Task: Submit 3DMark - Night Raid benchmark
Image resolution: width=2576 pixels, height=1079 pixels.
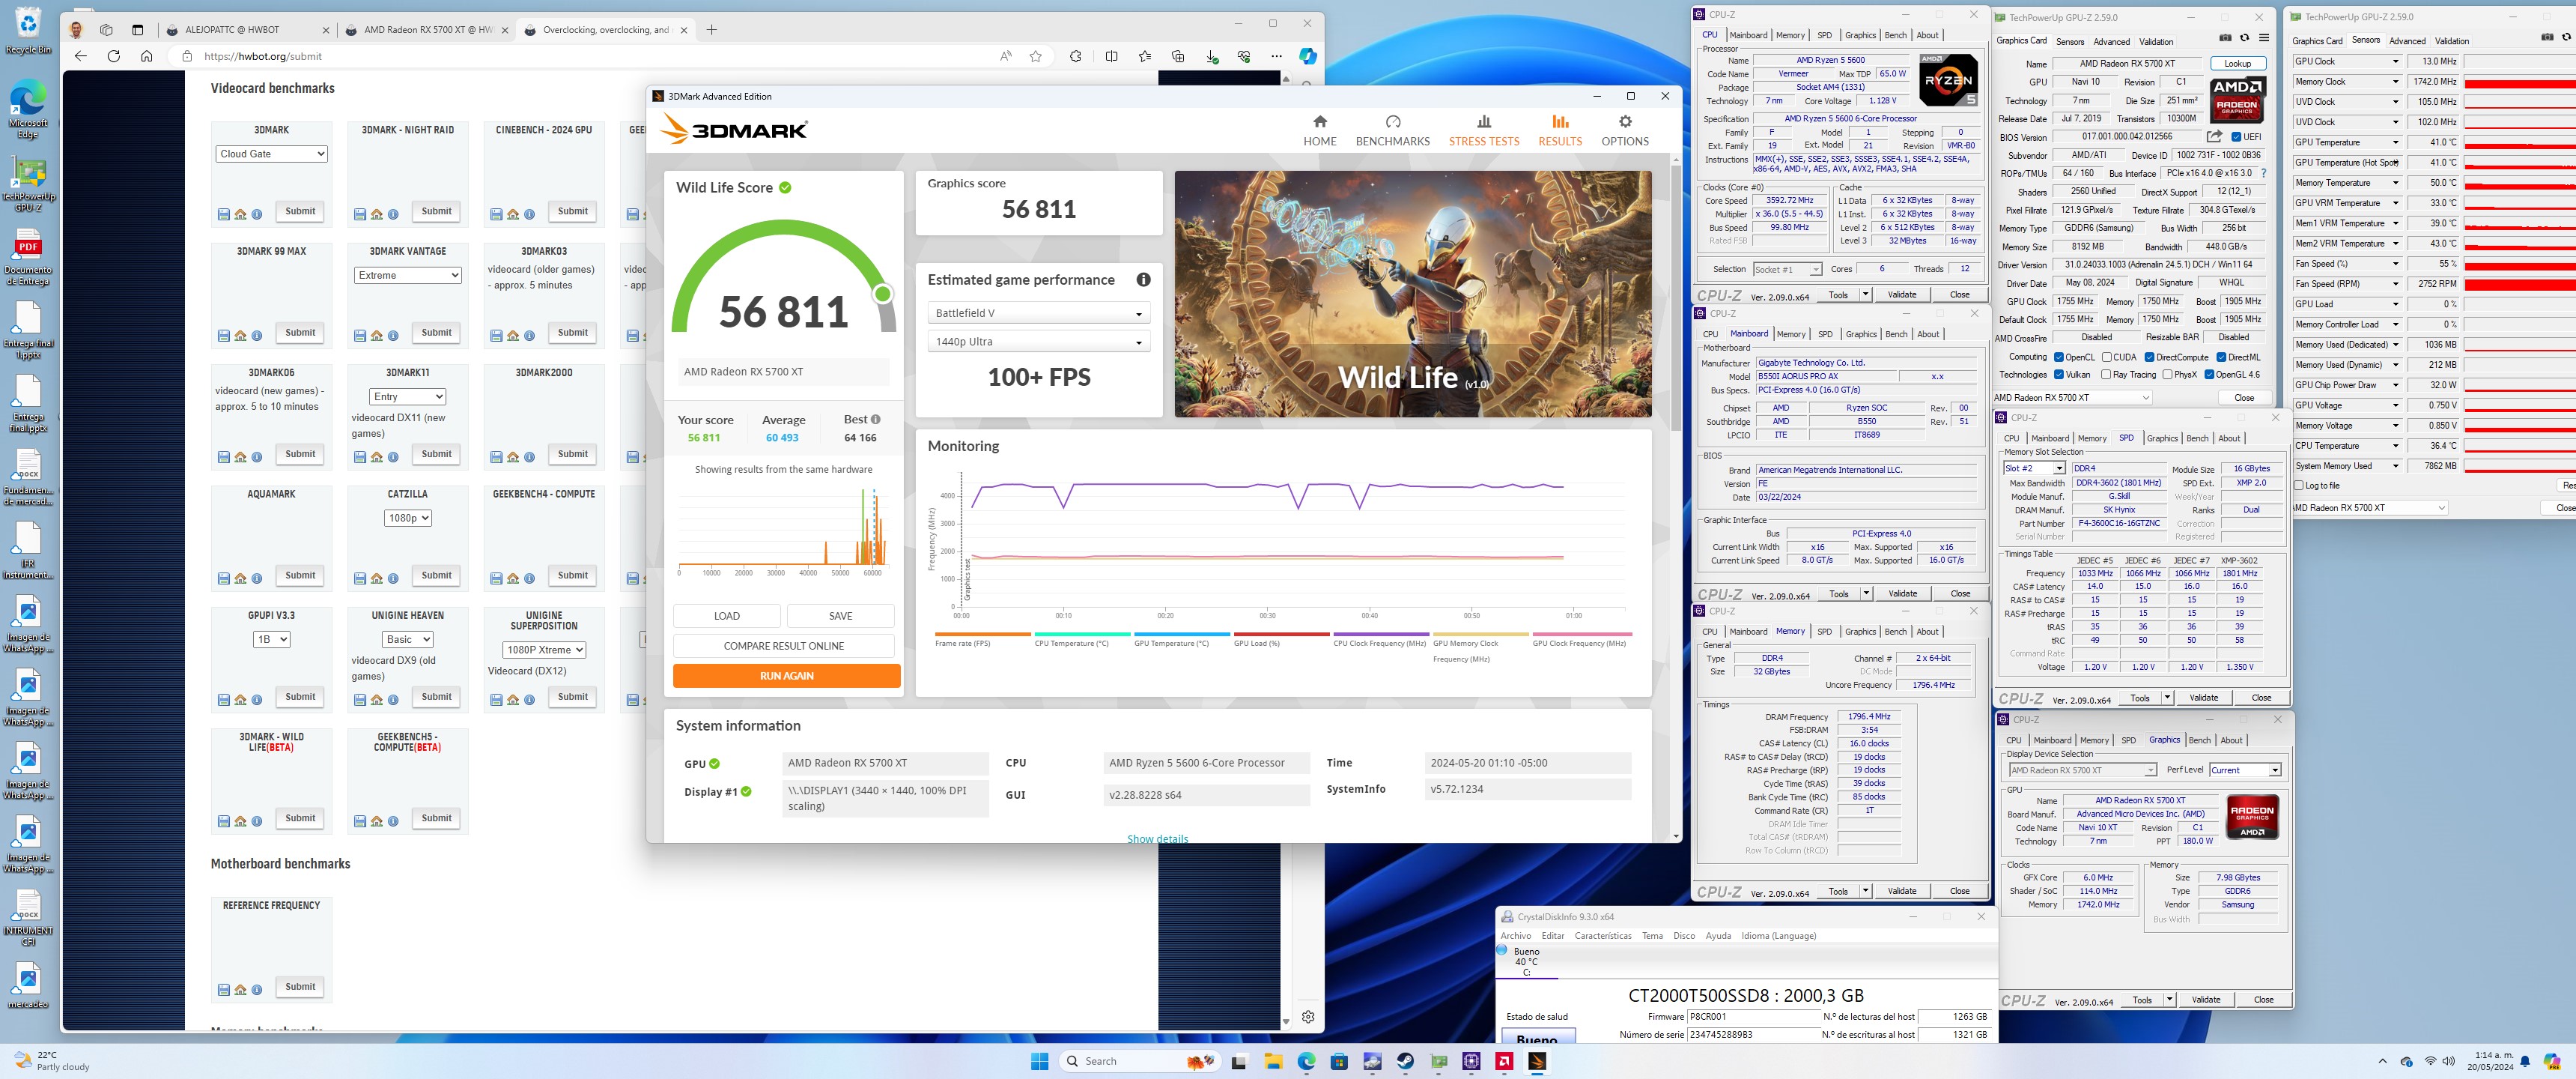Action: tap(436, 211)
